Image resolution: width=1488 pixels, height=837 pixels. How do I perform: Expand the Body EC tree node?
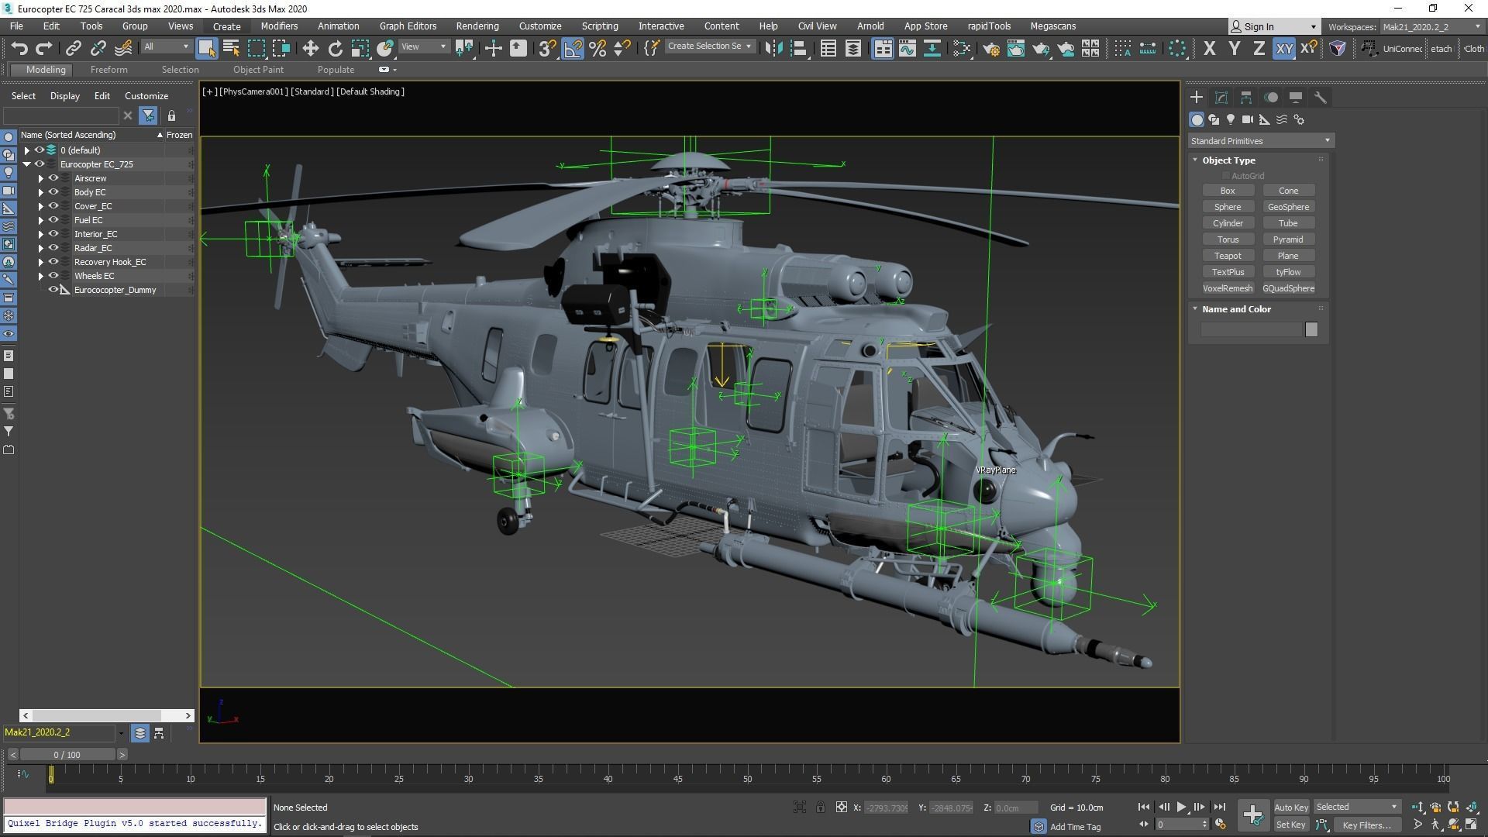41,192
